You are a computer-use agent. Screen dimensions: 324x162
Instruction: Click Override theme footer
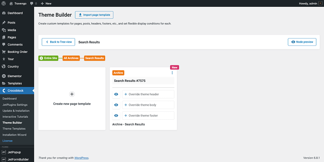[148, 116]
